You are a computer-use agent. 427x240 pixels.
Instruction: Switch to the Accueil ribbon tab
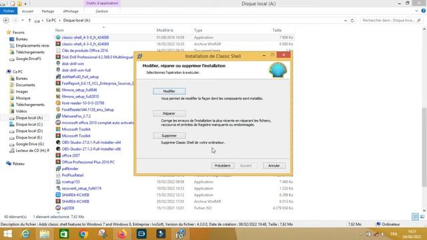tap(27, 11)
